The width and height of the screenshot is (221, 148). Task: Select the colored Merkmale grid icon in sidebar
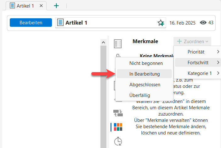[x=118, y=127]
